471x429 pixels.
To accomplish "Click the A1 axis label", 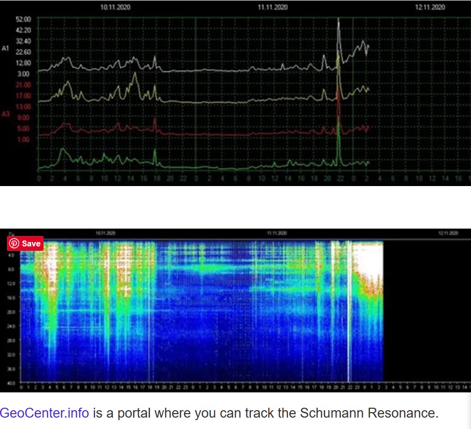I will (x=6, y=48).
